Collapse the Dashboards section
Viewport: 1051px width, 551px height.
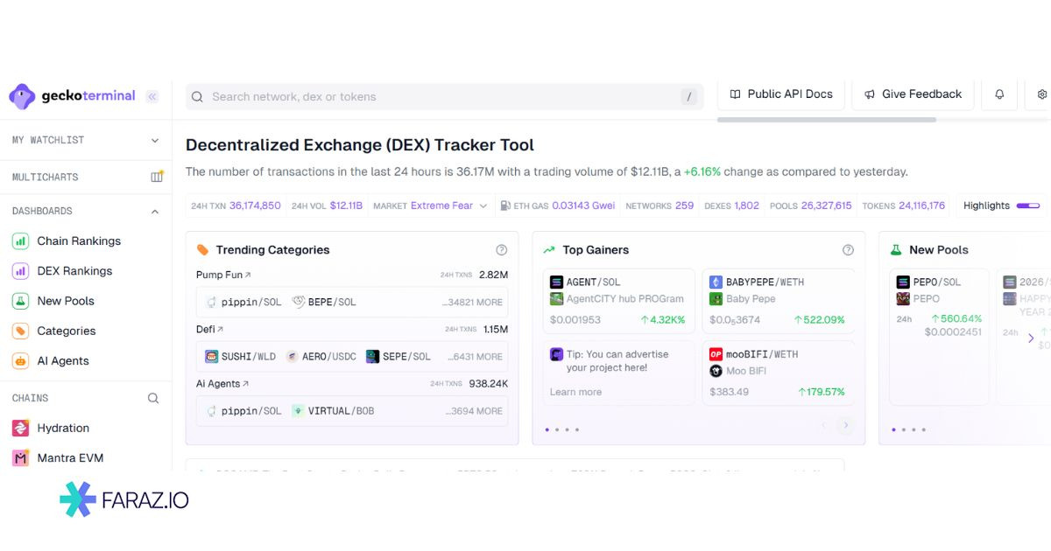[155, 212]
